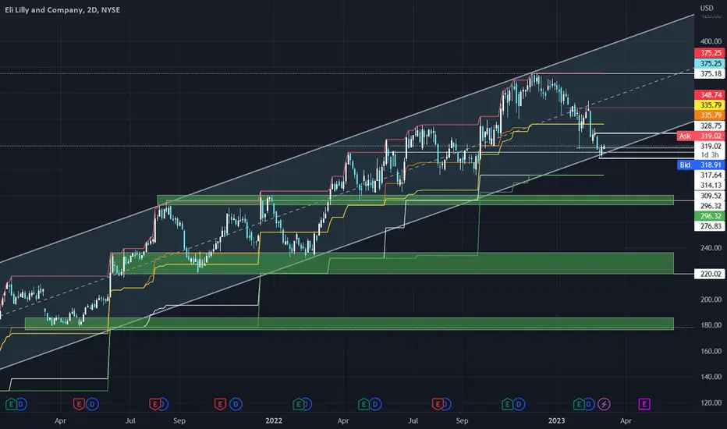Open the green earnings marker after Sep 2022
Viewport: 727px width, 429px height.
click(508, 404)
